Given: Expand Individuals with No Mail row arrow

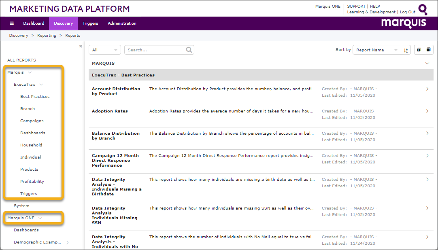Looking at the screenshot, I should click(x=427, y=237).
